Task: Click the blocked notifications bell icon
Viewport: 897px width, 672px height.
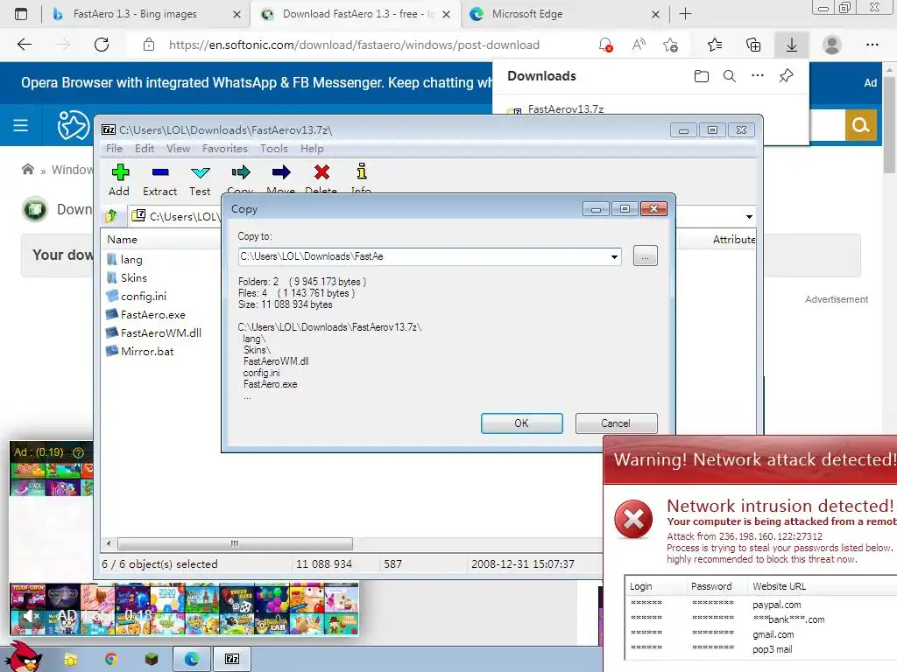Action: (605, 45)
